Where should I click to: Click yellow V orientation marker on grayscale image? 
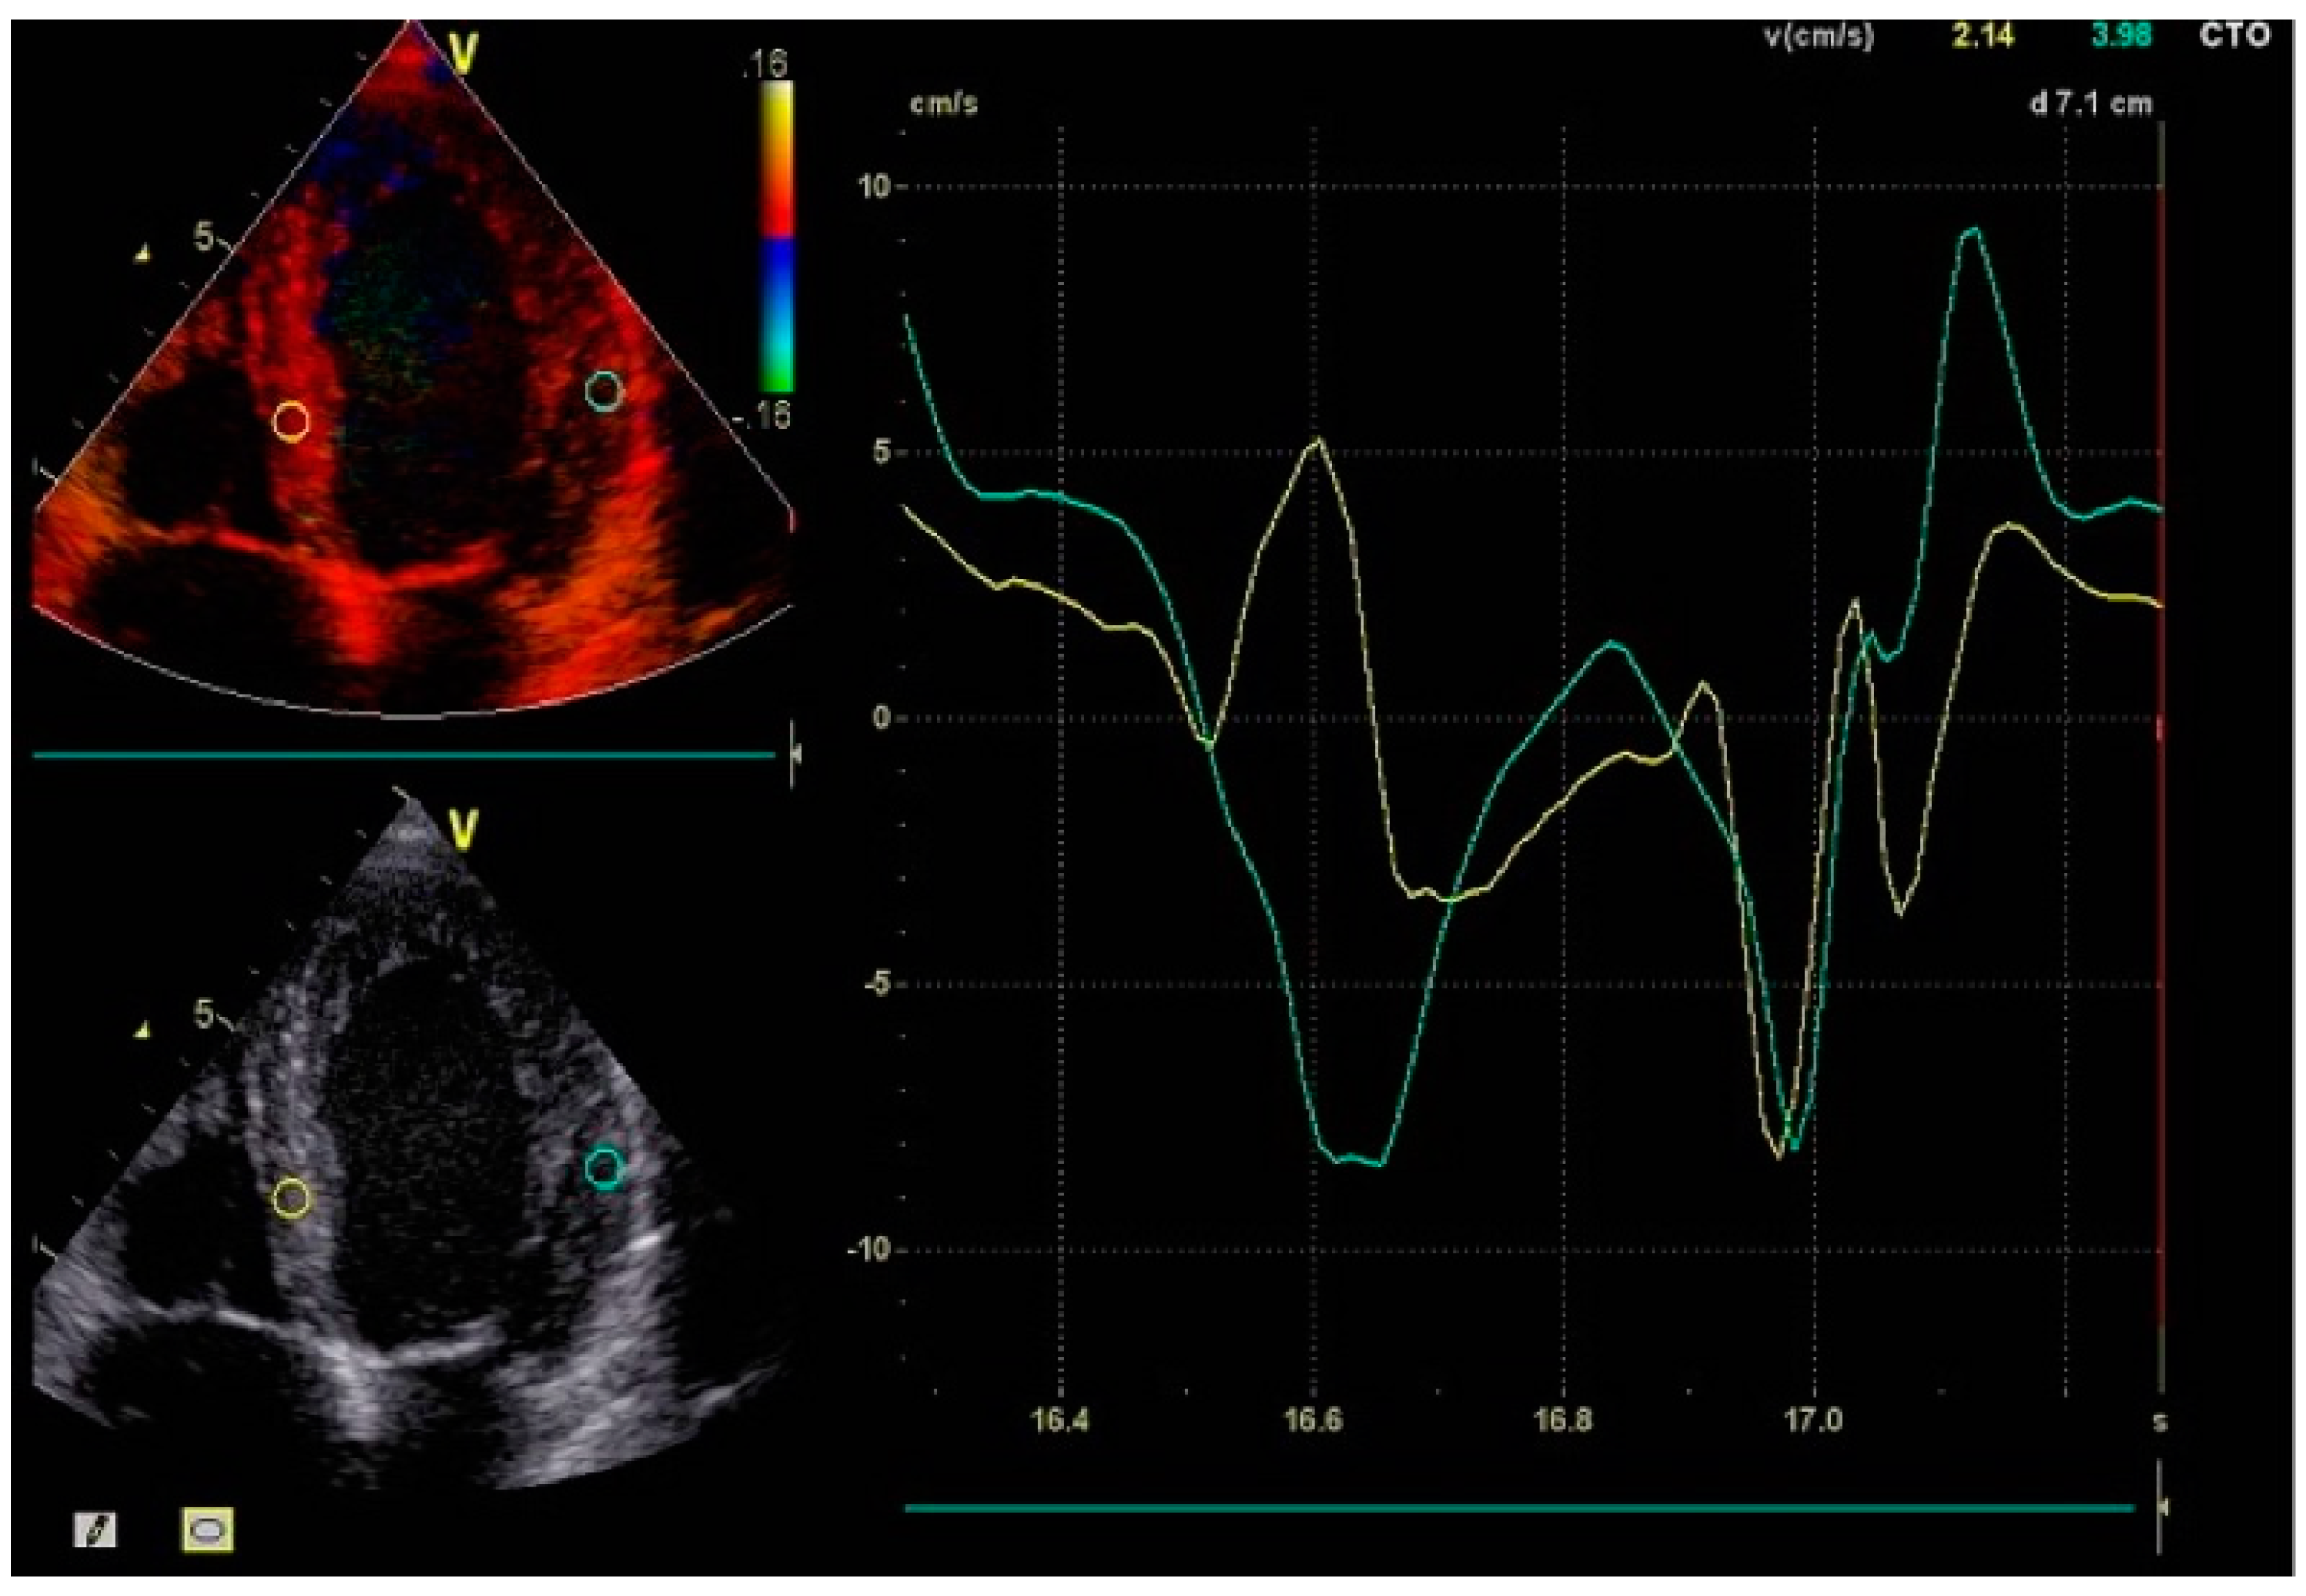click(x=463, y=829)
